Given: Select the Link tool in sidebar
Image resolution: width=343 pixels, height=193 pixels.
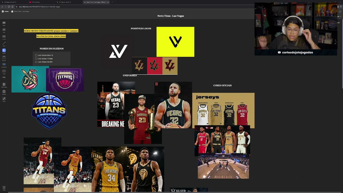Looking at the screenshot, I should click(4, 30).
